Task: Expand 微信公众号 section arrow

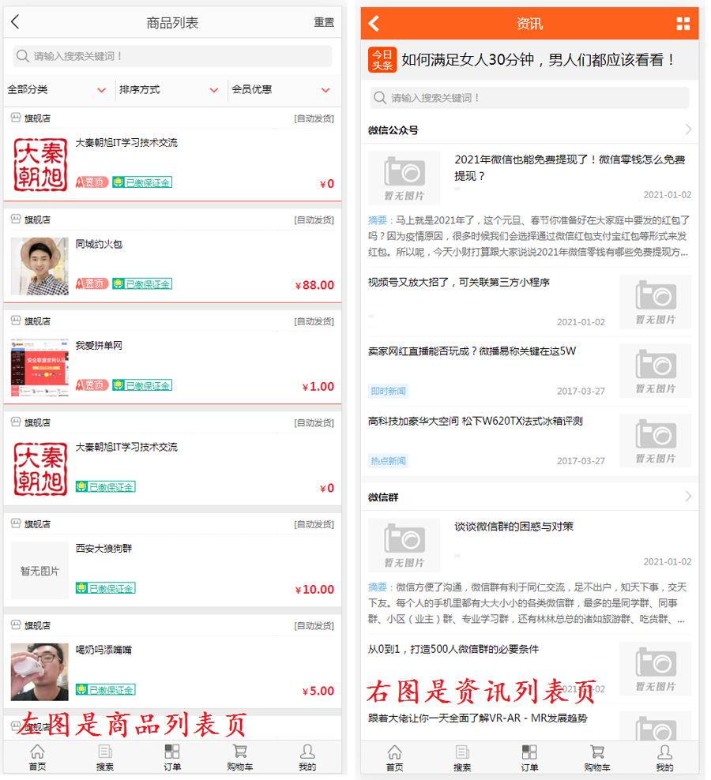Action: pos(688,129)
